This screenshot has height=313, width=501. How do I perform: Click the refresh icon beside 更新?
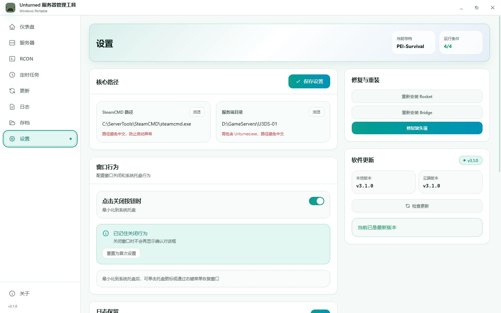tap(12, 91)
